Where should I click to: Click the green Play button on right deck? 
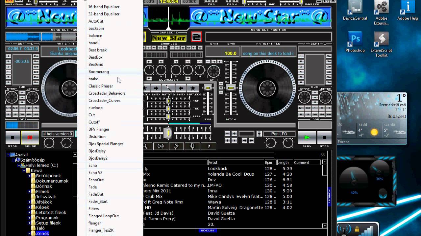307,137
